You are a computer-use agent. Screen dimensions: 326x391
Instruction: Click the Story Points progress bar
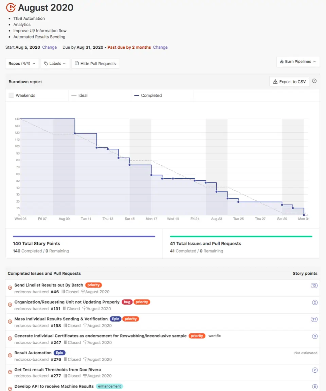point(84,237)
